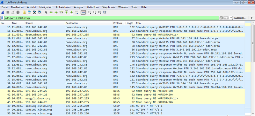Viewport: 255px width, 116px height.
Task: Sort by the No. column header
Action: click(x=5, y=23)
